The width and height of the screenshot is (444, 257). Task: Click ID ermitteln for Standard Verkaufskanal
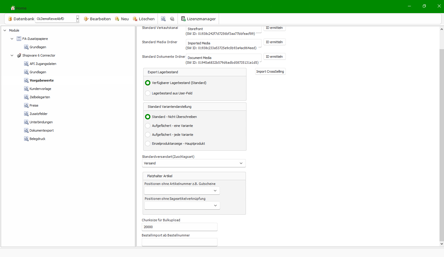click(275, 28)
